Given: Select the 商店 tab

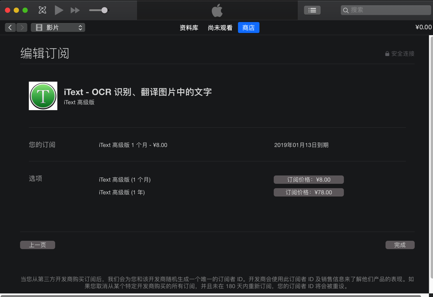Looking at the screenshot, I should pos(249,28).
